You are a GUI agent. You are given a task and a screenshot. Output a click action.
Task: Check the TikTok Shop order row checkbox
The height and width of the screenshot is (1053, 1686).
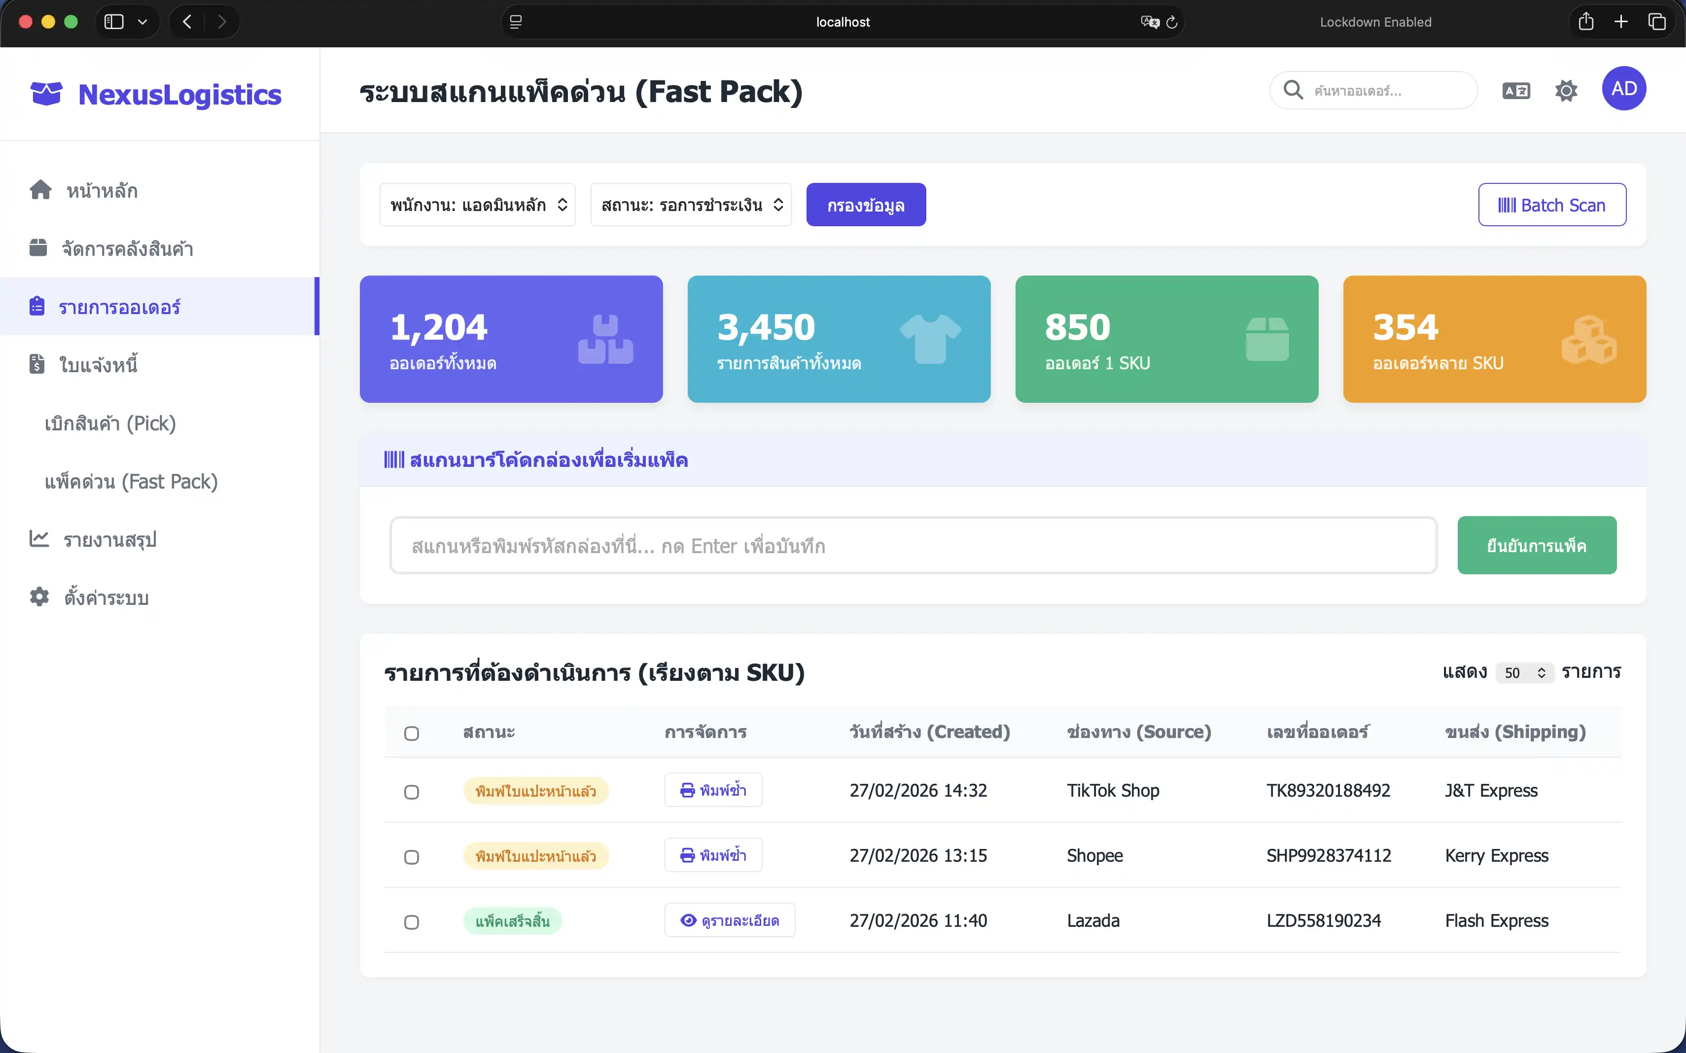click(x=412, y=792)
